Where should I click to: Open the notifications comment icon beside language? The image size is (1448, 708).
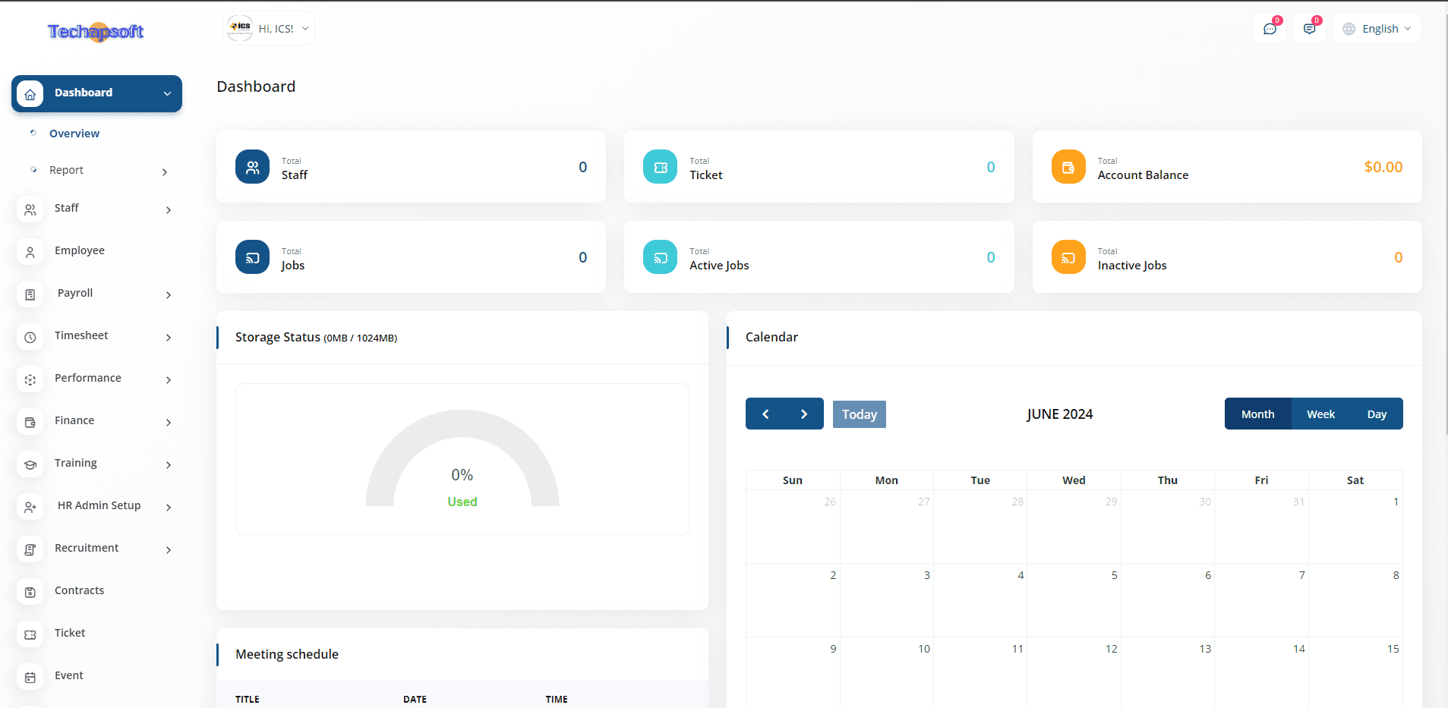1309,29
